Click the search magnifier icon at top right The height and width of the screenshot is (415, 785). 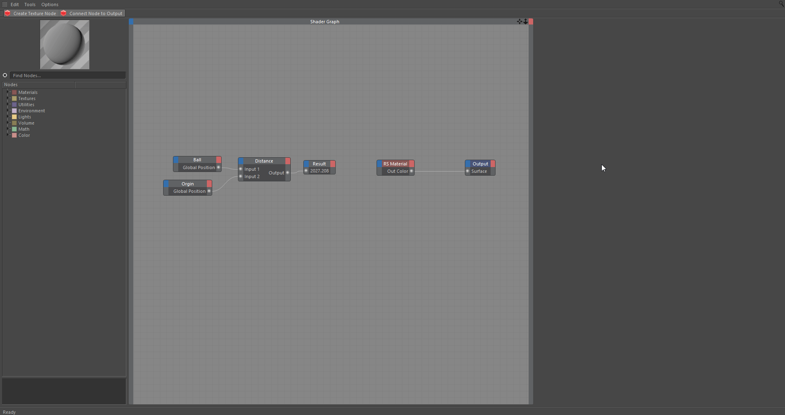[x=781, y=4]
